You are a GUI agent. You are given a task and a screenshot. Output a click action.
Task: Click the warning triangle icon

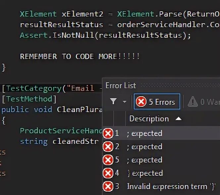[192, 101]
